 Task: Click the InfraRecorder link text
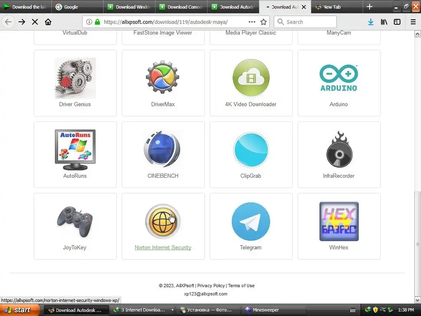tap(339, 176)
